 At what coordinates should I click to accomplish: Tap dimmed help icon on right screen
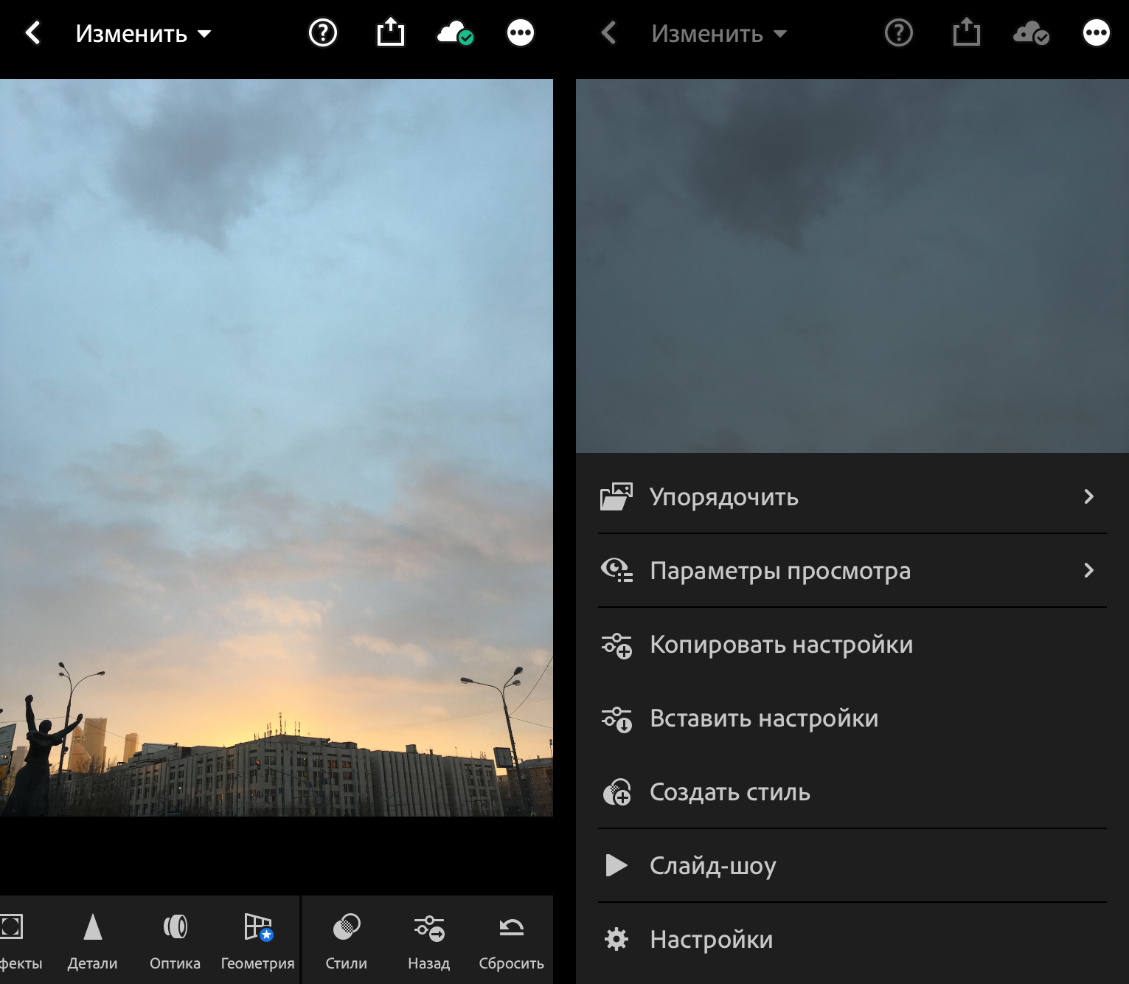click(899, 33)
